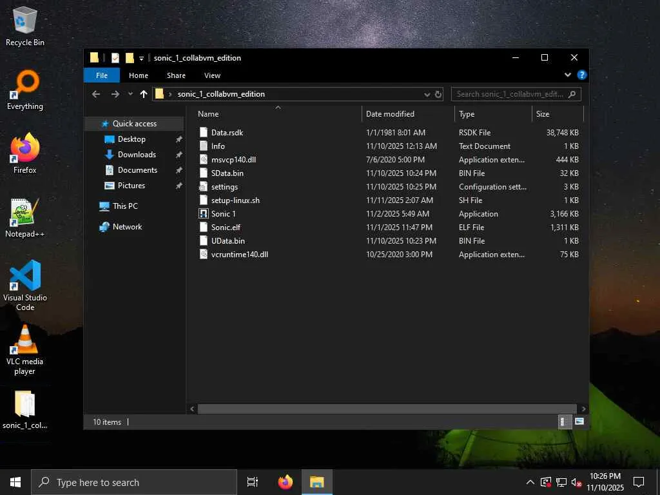This screenshot has width=660, height=495.
Task: Open the notification center icon
Action: coord(639,482)
